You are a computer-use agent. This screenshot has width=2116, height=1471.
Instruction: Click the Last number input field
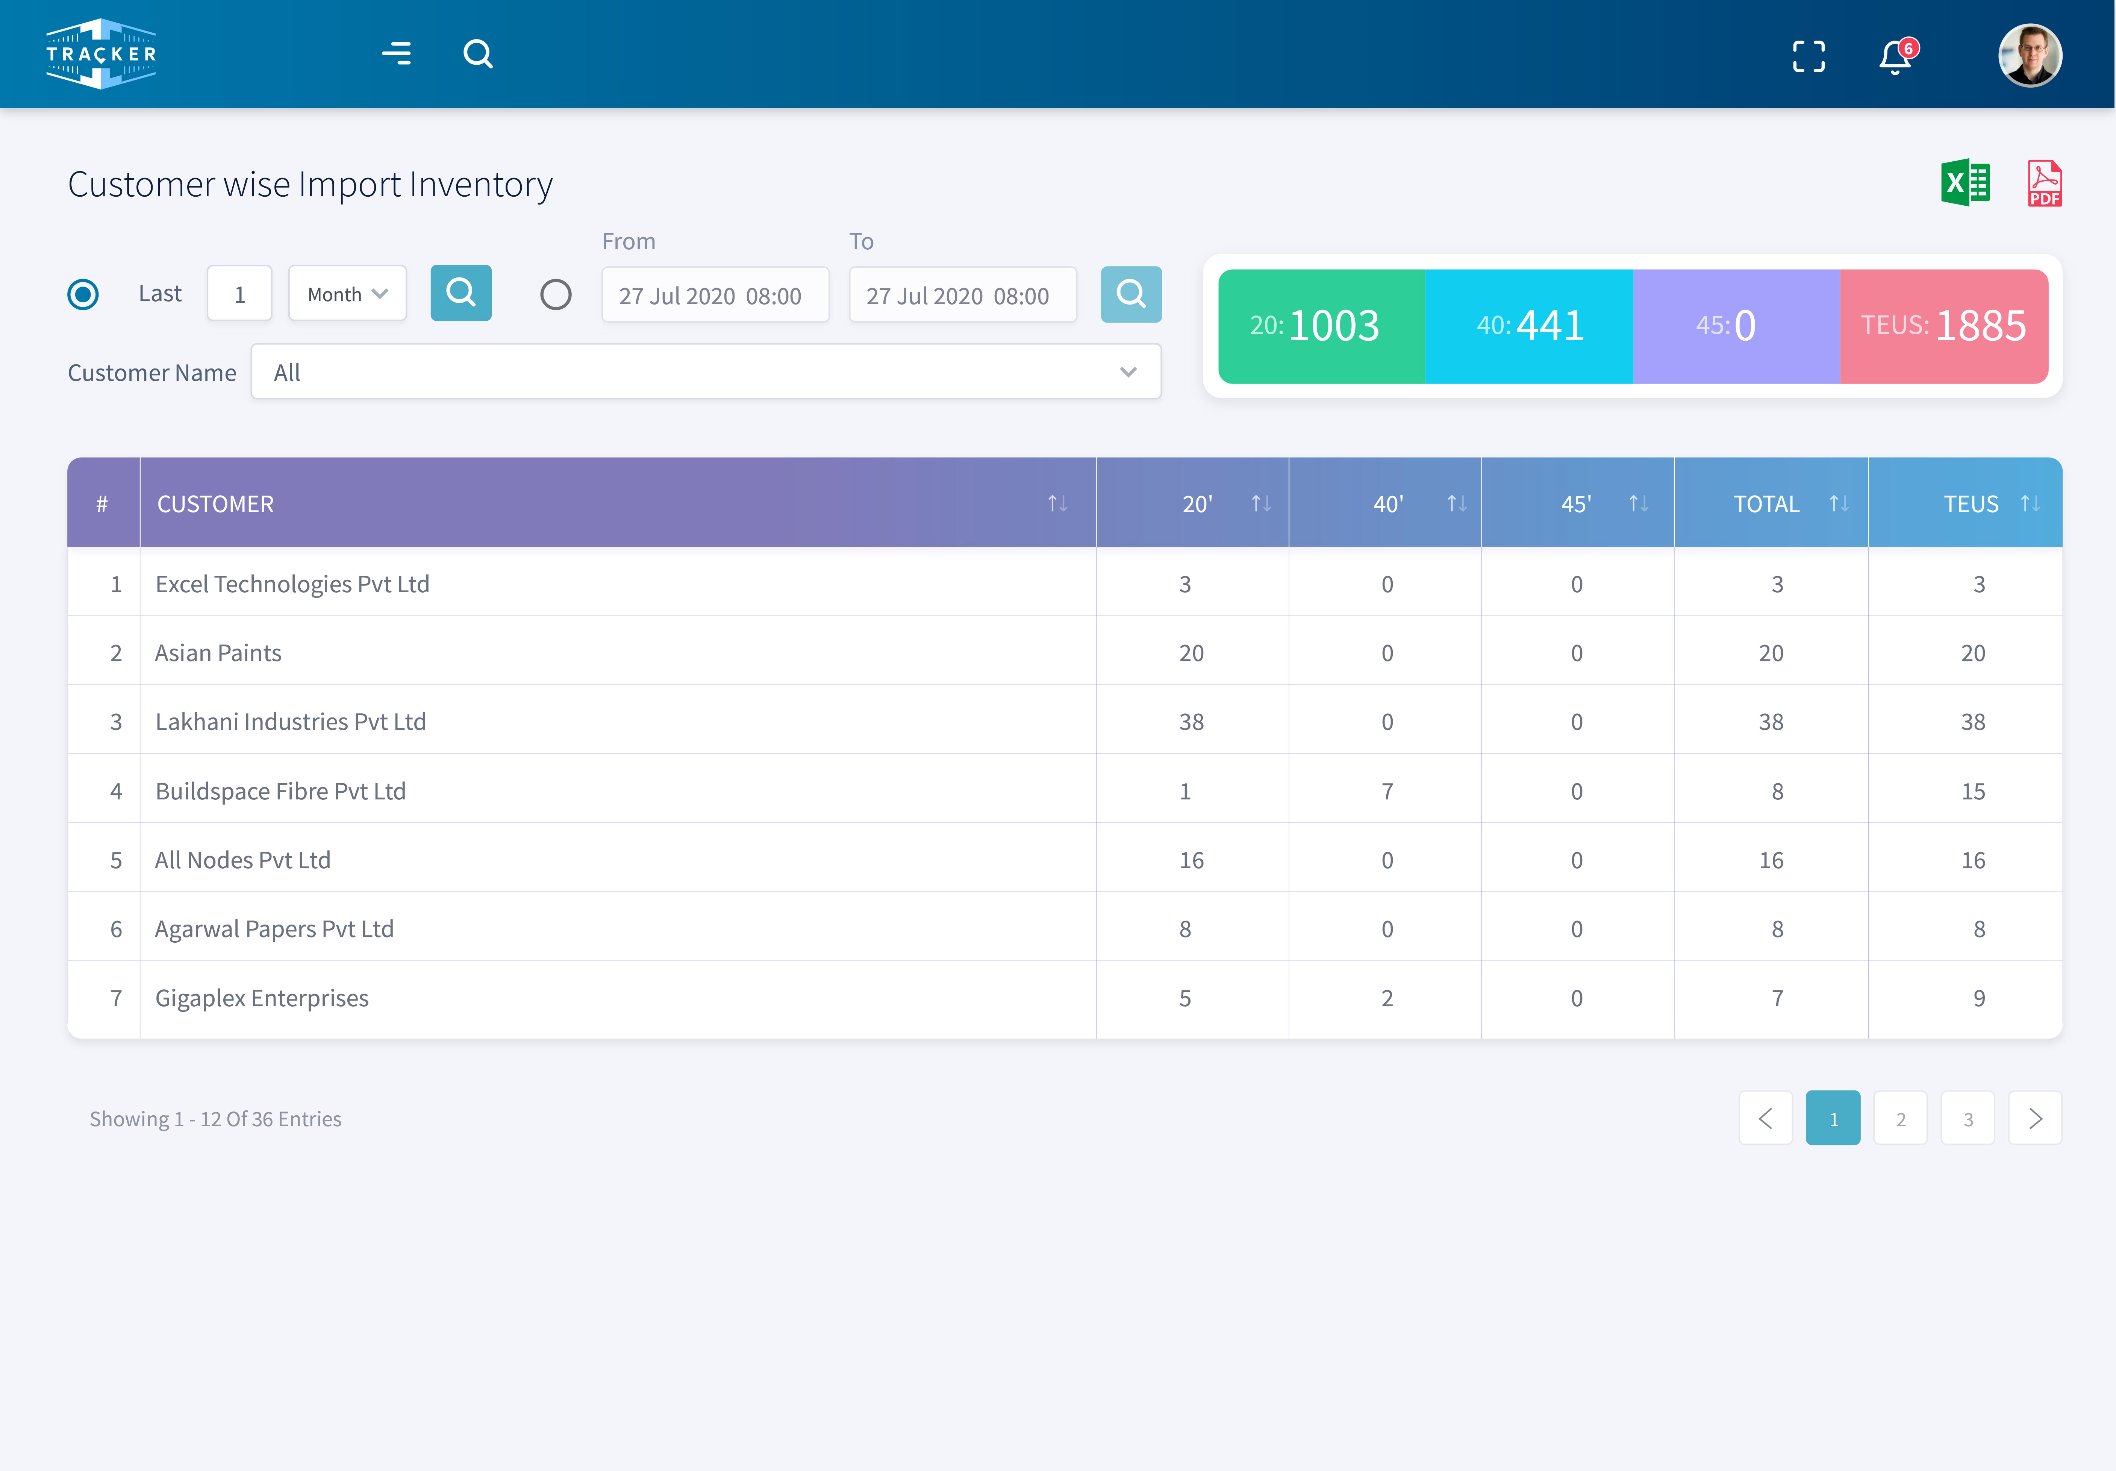click(239, 293)
